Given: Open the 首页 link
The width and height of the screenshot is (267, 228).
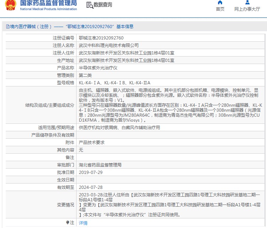Looking at the screenshot, I should tap(220, 9).
